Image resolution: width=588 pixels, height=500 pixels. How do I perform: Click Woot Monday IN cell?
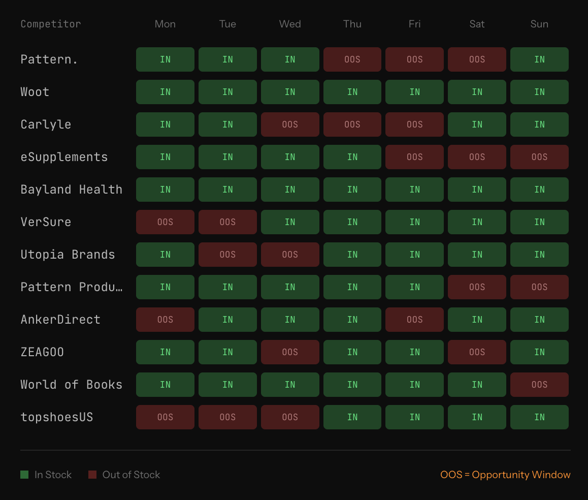(165, 92)
